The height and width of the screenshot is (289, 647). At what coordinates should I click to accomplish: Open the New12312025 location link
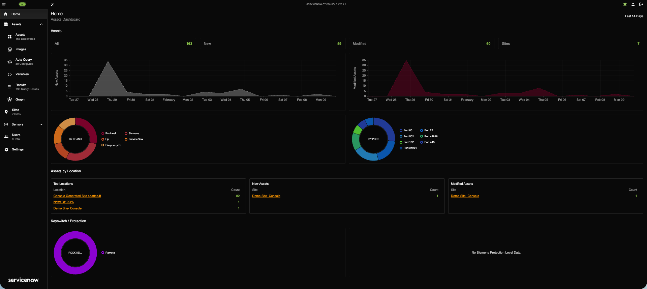(x=63, y=202)
